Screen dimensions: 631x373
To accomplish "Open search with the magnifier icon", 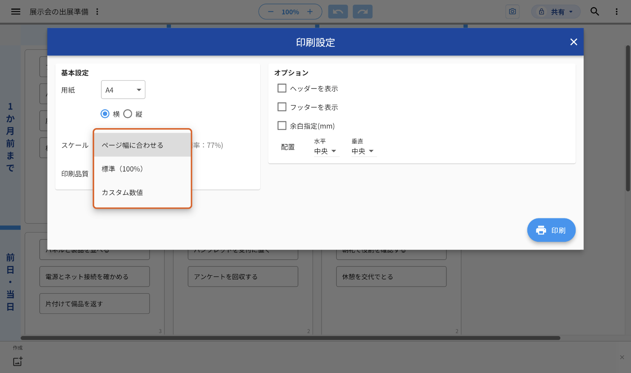I will (x=595, y=12).
